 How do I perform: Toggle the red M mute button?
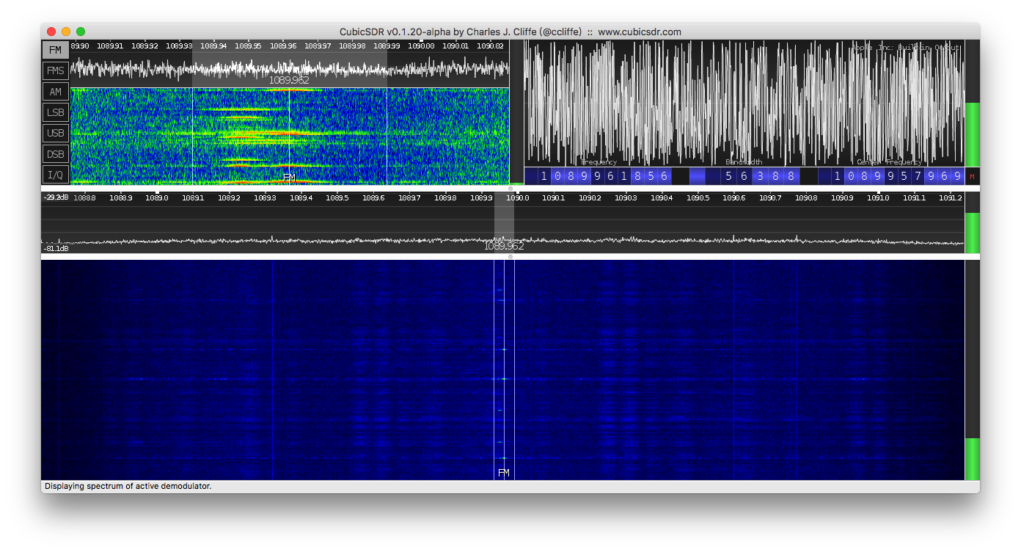pos(972,176)
